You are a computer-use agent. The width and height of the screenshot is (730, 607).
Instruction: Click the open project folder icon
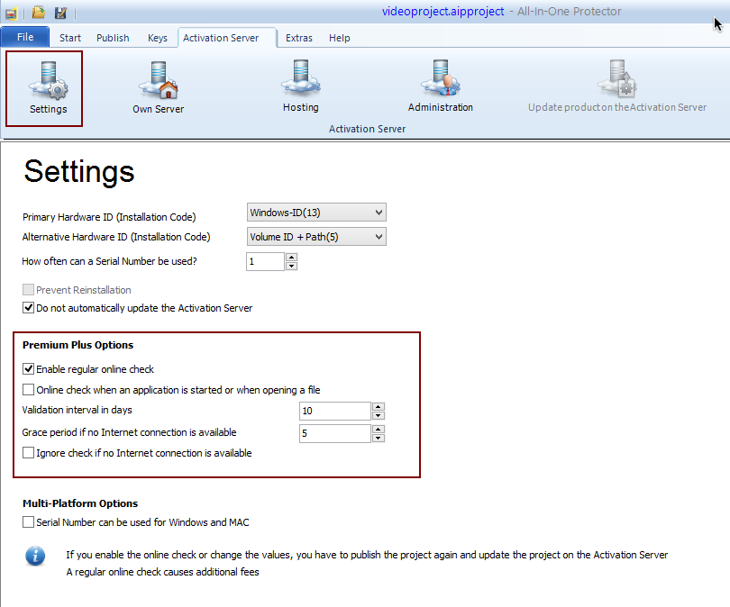click(39, 13)
